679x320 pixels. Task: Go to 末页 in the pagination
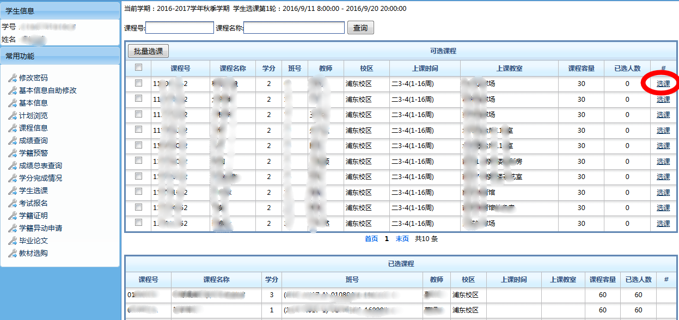tap(402, 238)
